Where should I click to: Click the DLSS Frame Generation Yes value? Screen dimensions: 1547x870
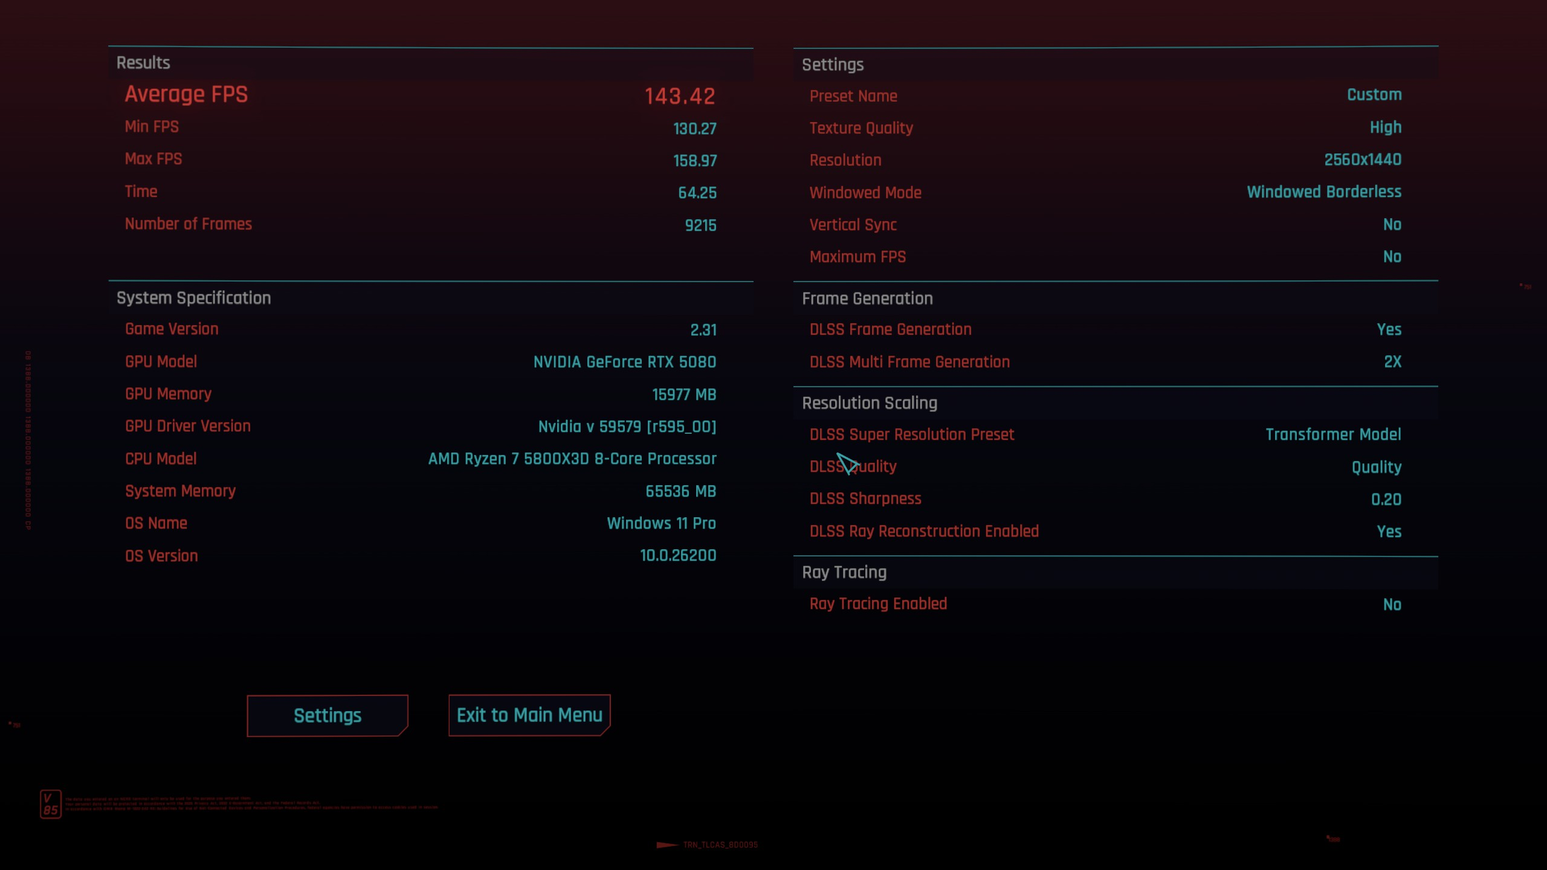[1389, 330]
